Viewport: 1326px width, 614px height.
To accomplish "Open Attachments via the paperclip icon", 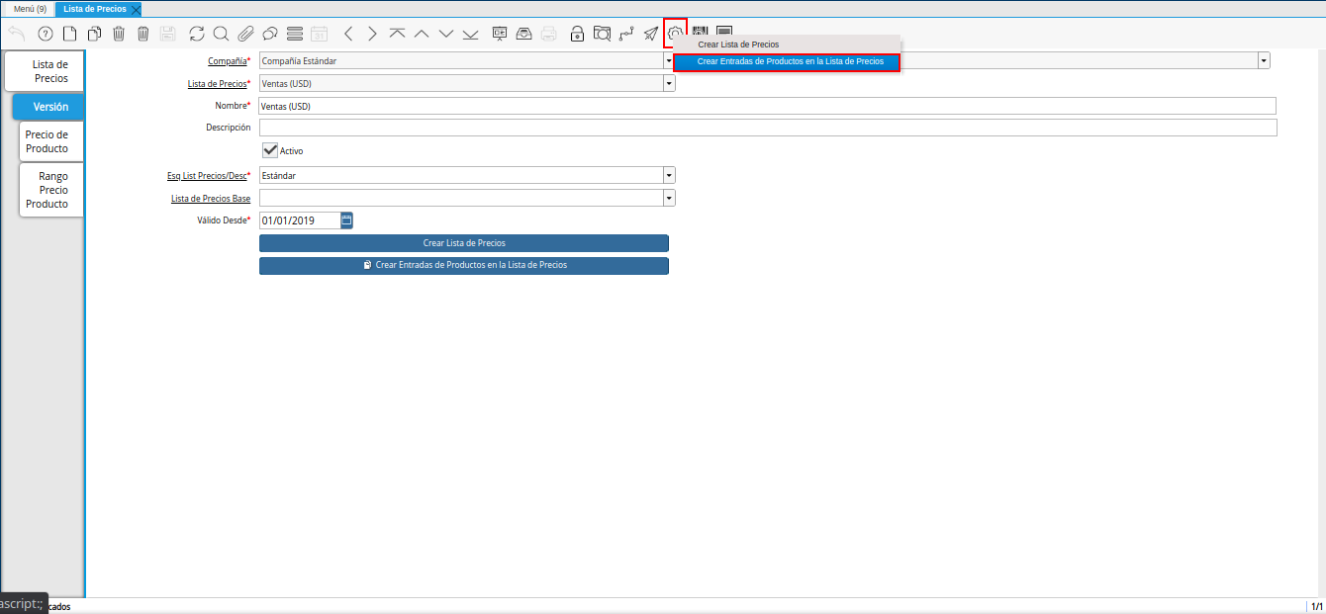I will pyautogui.click(x=245, y=34).
